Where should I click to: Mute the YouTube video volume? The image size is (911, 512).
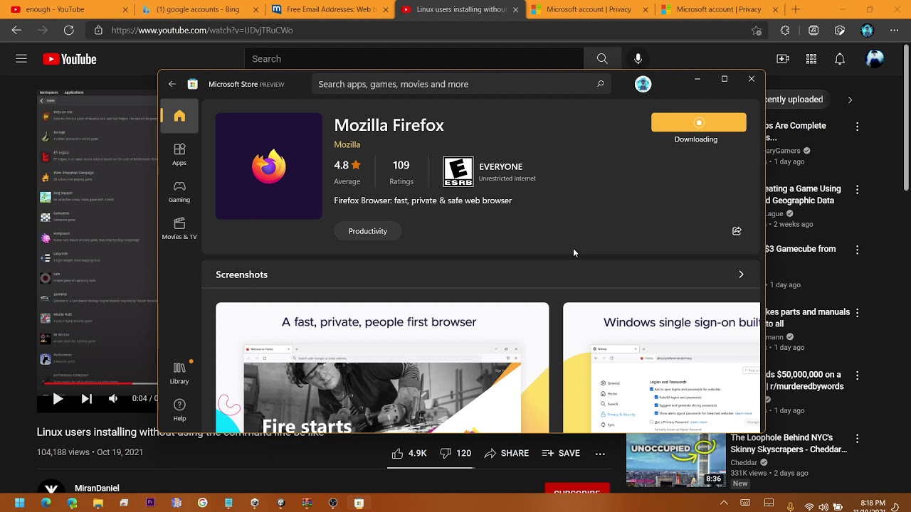click(113, 399)
